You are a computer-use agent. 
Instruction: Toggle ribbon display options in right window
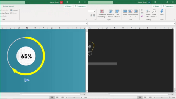pos(155,2)
